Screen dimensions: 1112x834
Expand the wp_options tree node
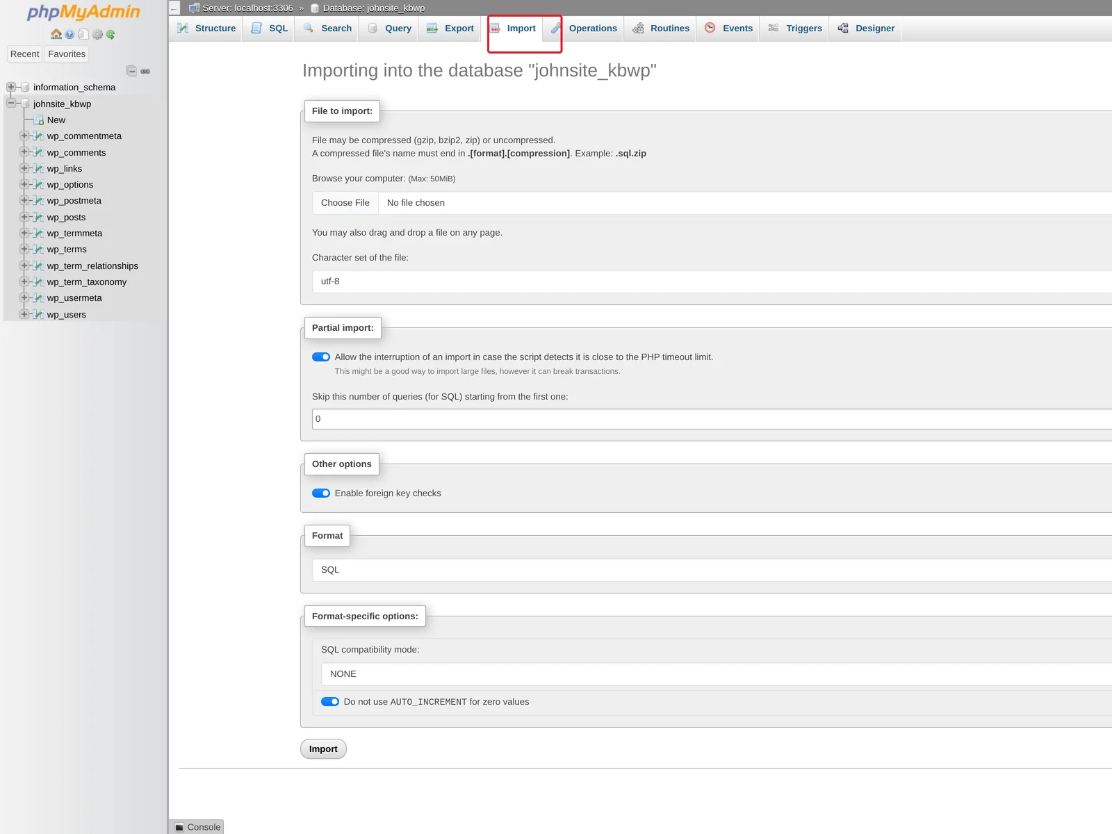tap(24, 185)
